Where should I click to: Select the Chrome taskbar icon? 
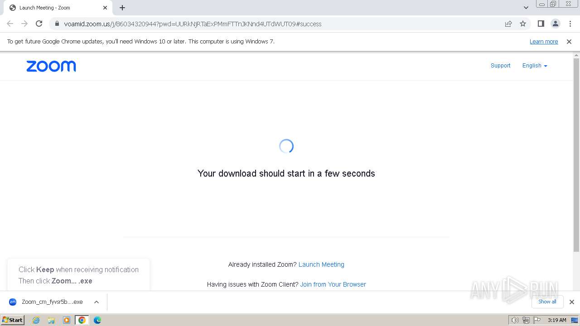82,320
